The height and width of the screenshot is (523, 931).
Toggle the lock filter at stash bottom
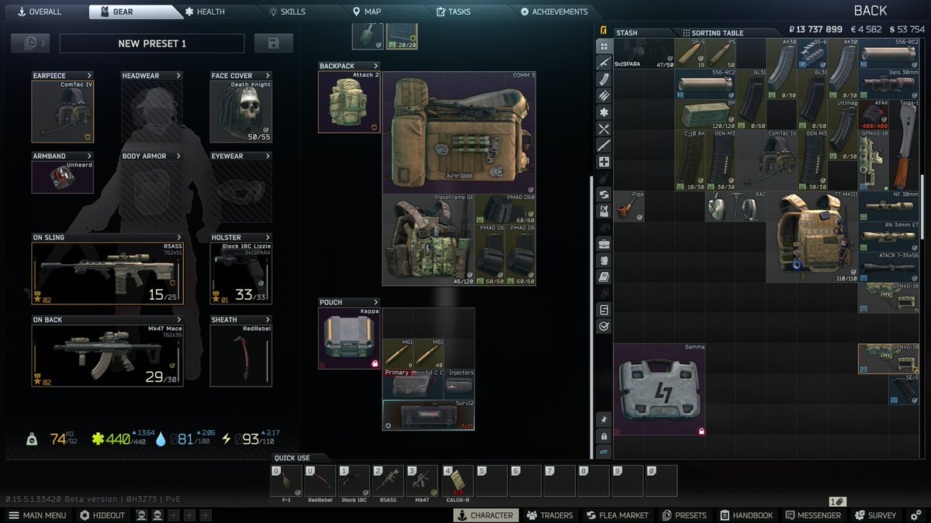pos(604,436)
